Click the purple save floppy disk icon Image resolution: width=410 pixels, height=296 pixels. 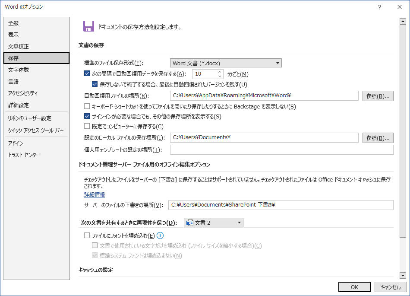[x=88, y=26]
